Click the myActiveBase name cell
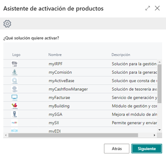 (x=61, y=81)
